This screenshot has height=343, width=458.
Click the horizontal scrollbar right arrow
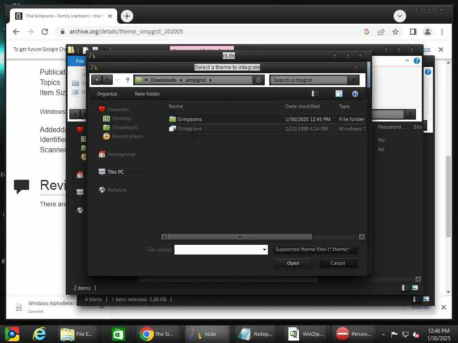pos(362,237)
